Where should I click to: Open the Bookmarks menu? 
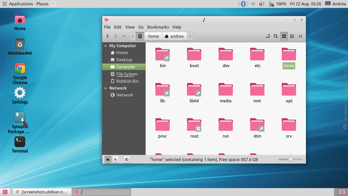click(x=158, y=27)
